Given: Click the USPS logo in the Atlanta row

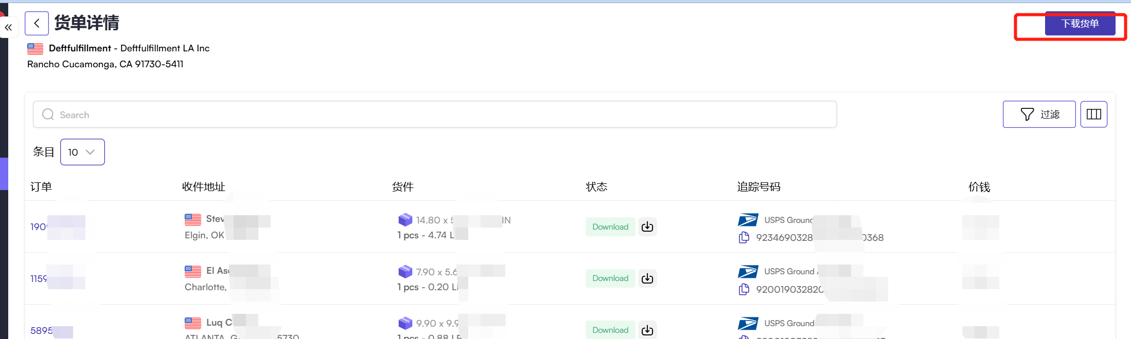Looking at the screenshot, I should pos(748,323).
